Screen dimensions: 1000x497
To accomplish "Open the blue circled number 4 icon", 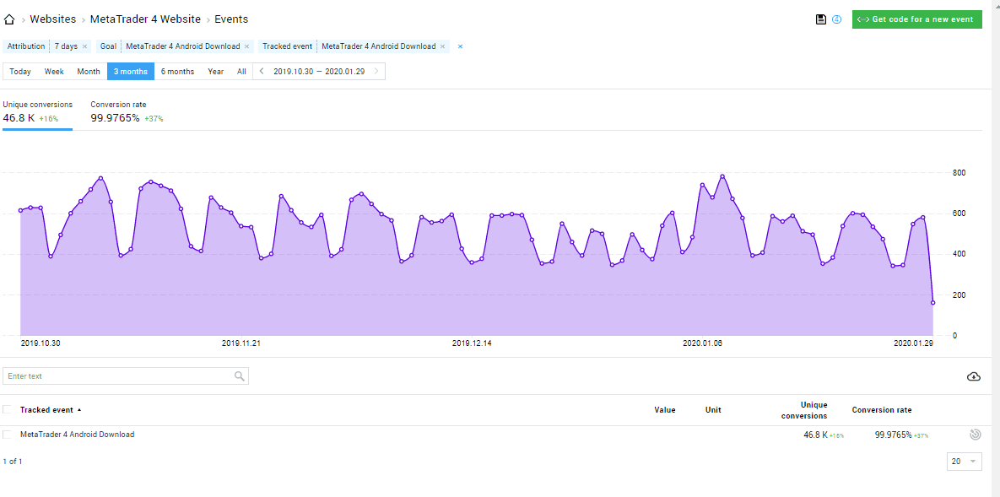I will point(837,19).
